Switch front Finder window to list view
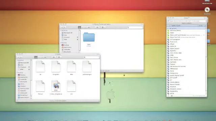Screen dimensions: 216x121 click(39, 57)
